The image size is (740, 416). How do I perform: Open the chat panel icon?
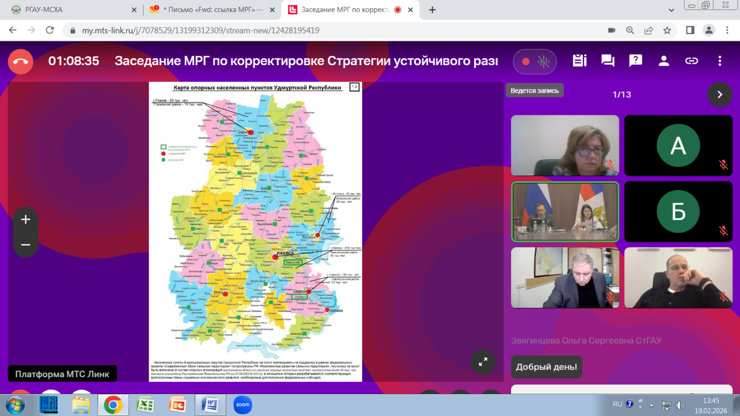607,61
